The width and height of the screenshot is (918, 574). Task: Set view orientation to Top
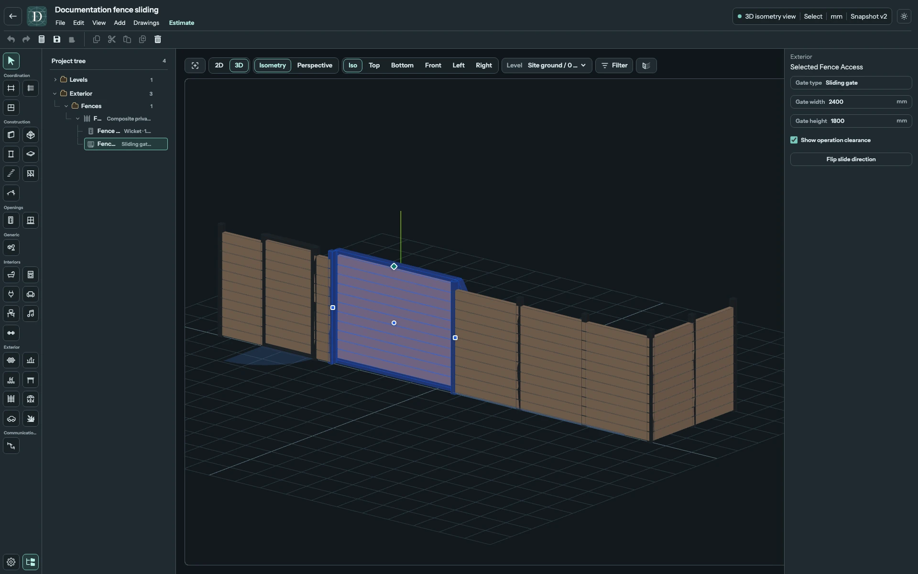pyautogui.click(x=374, y=66)
